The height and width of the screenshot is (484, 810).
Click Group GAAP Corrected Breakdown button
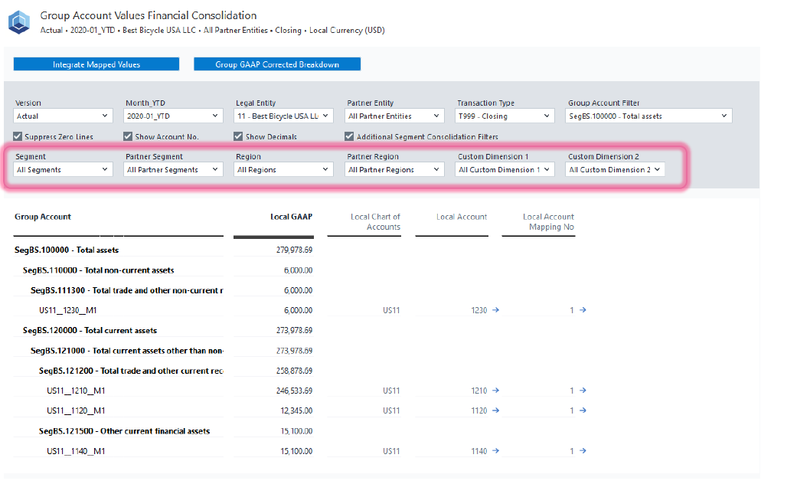(x=276, y=64)
